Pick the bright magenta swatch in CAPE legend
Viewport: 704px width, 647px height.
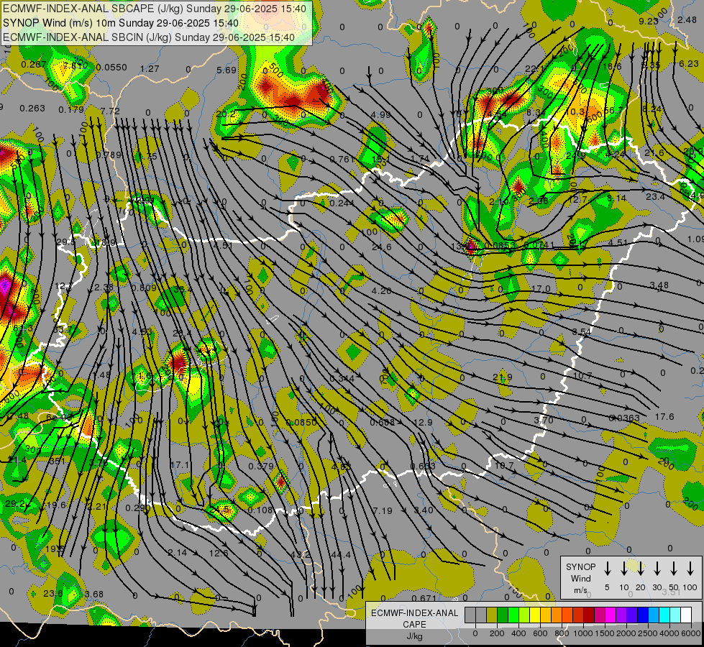coord(611,615)
